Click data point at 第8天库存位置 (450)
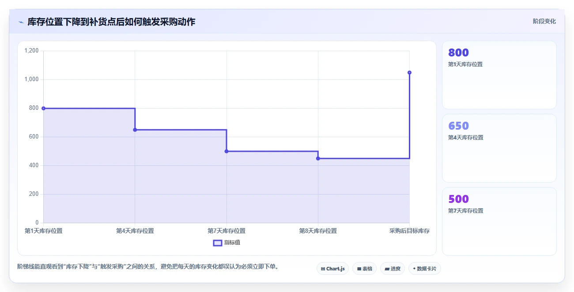 click(318, 158)
